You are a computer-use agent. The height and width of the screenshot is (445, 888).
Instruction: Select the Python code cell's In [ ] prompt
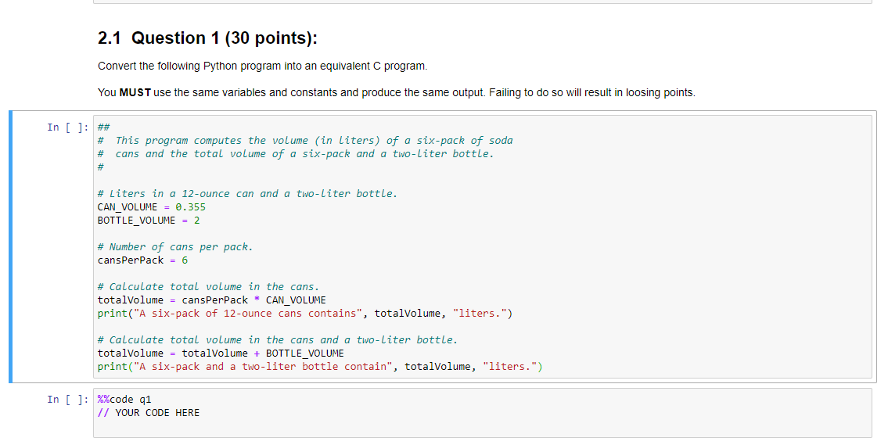click(x=68, y=127)
